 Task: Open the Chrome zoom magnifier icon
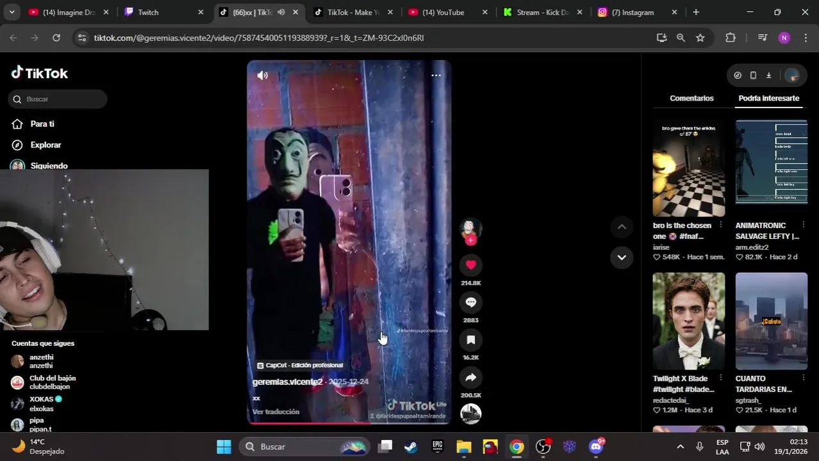(x=681, y=38)
